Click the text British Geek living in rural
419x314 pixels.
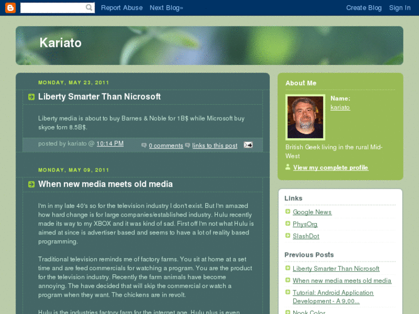pyautogui.click(x=334, y=152)
